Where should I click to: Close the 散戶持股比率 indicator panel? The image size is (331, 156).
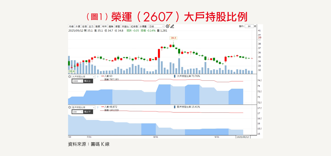click(70, 107)
